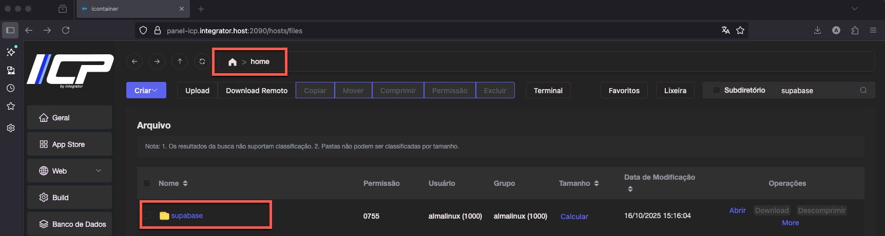
Task: Go up one directory level
Action: point(180,61)
